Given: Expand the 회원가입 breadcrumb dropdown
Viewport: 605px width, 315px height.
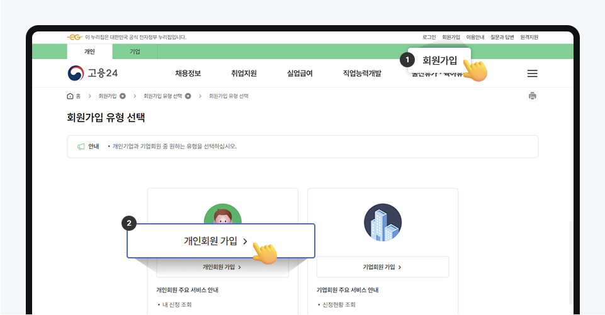Looking at the screenshot, I should click(x=123, y=96).
